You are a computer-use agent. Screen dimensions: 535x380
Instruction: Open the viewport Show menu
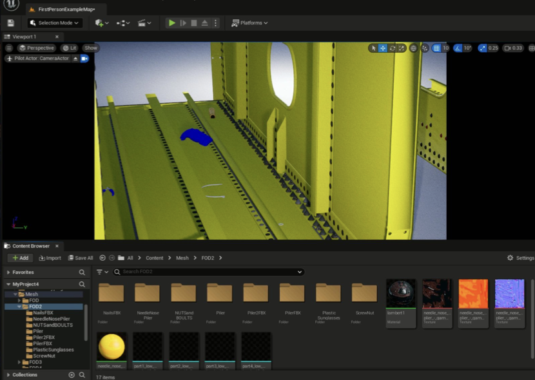coord(91,48)
